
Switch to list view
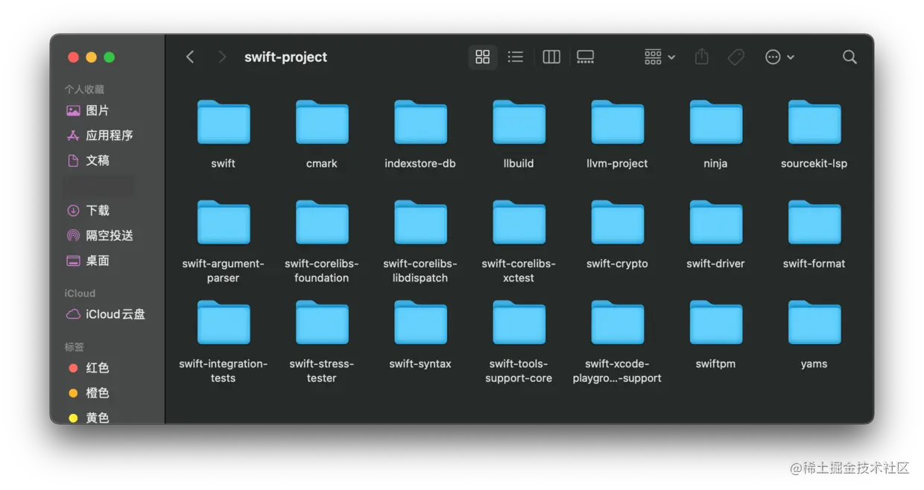516,57
